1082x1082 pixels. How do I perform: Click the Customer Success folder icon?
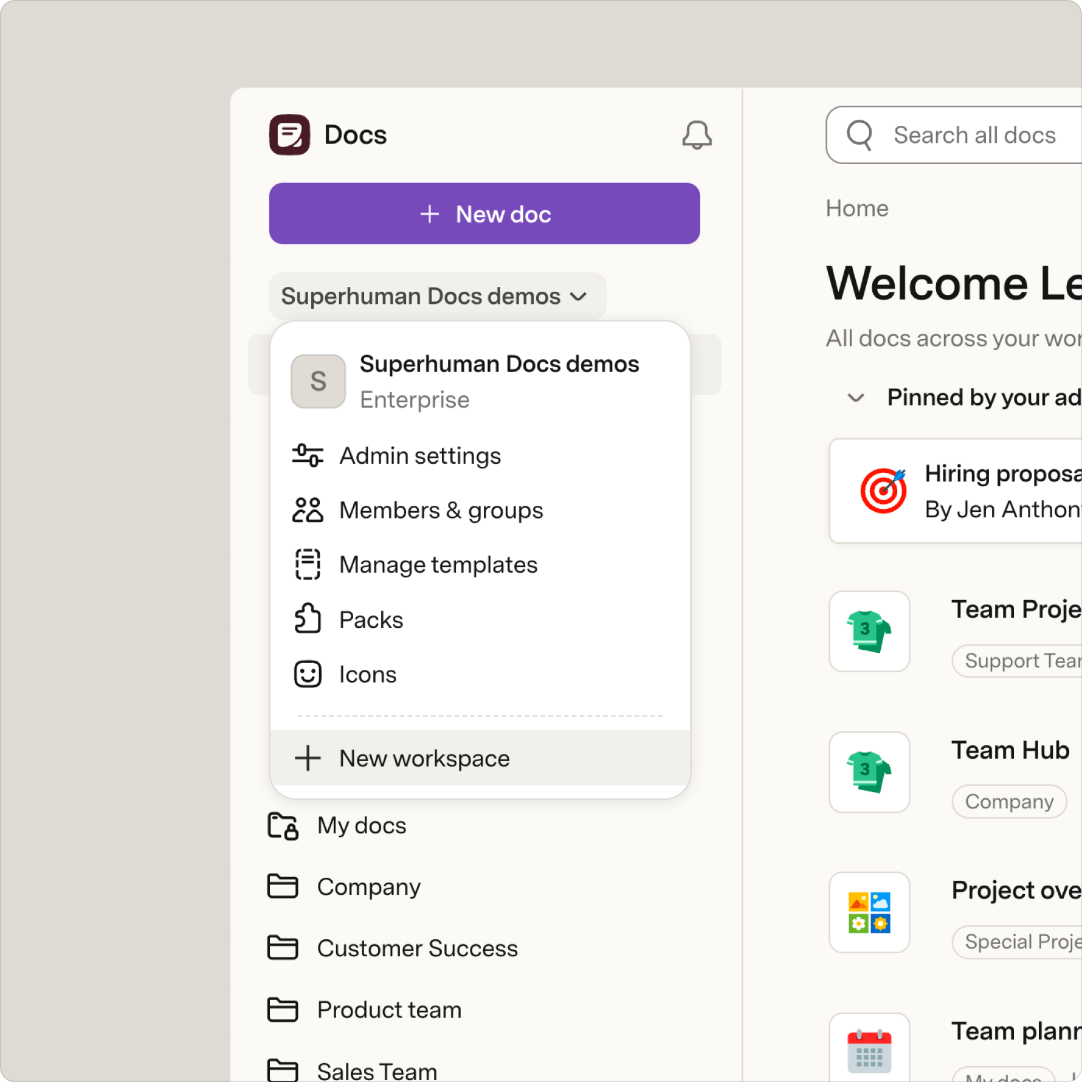pos(283,948)
